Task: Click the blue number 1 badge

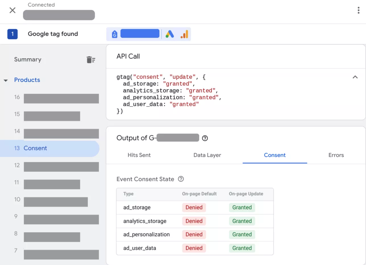Action: tap(13, 34)
